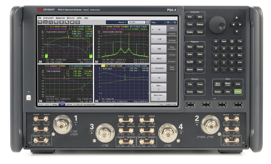
Task: Select trace label Tr 1 S21 5.000dB/
Action: coord(56,27)
